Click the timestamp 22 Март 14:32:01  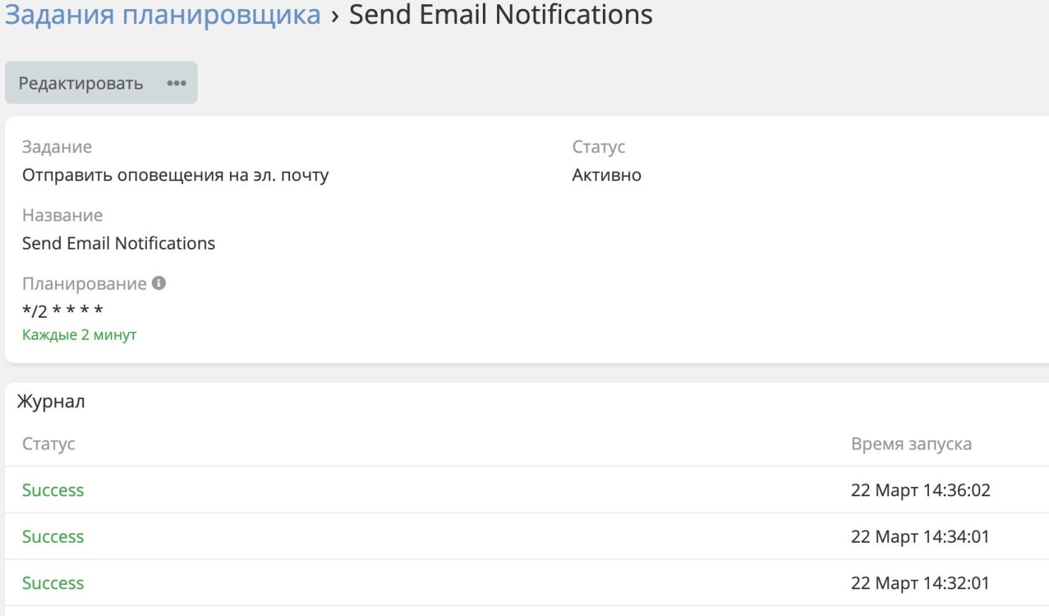(920, 583)
